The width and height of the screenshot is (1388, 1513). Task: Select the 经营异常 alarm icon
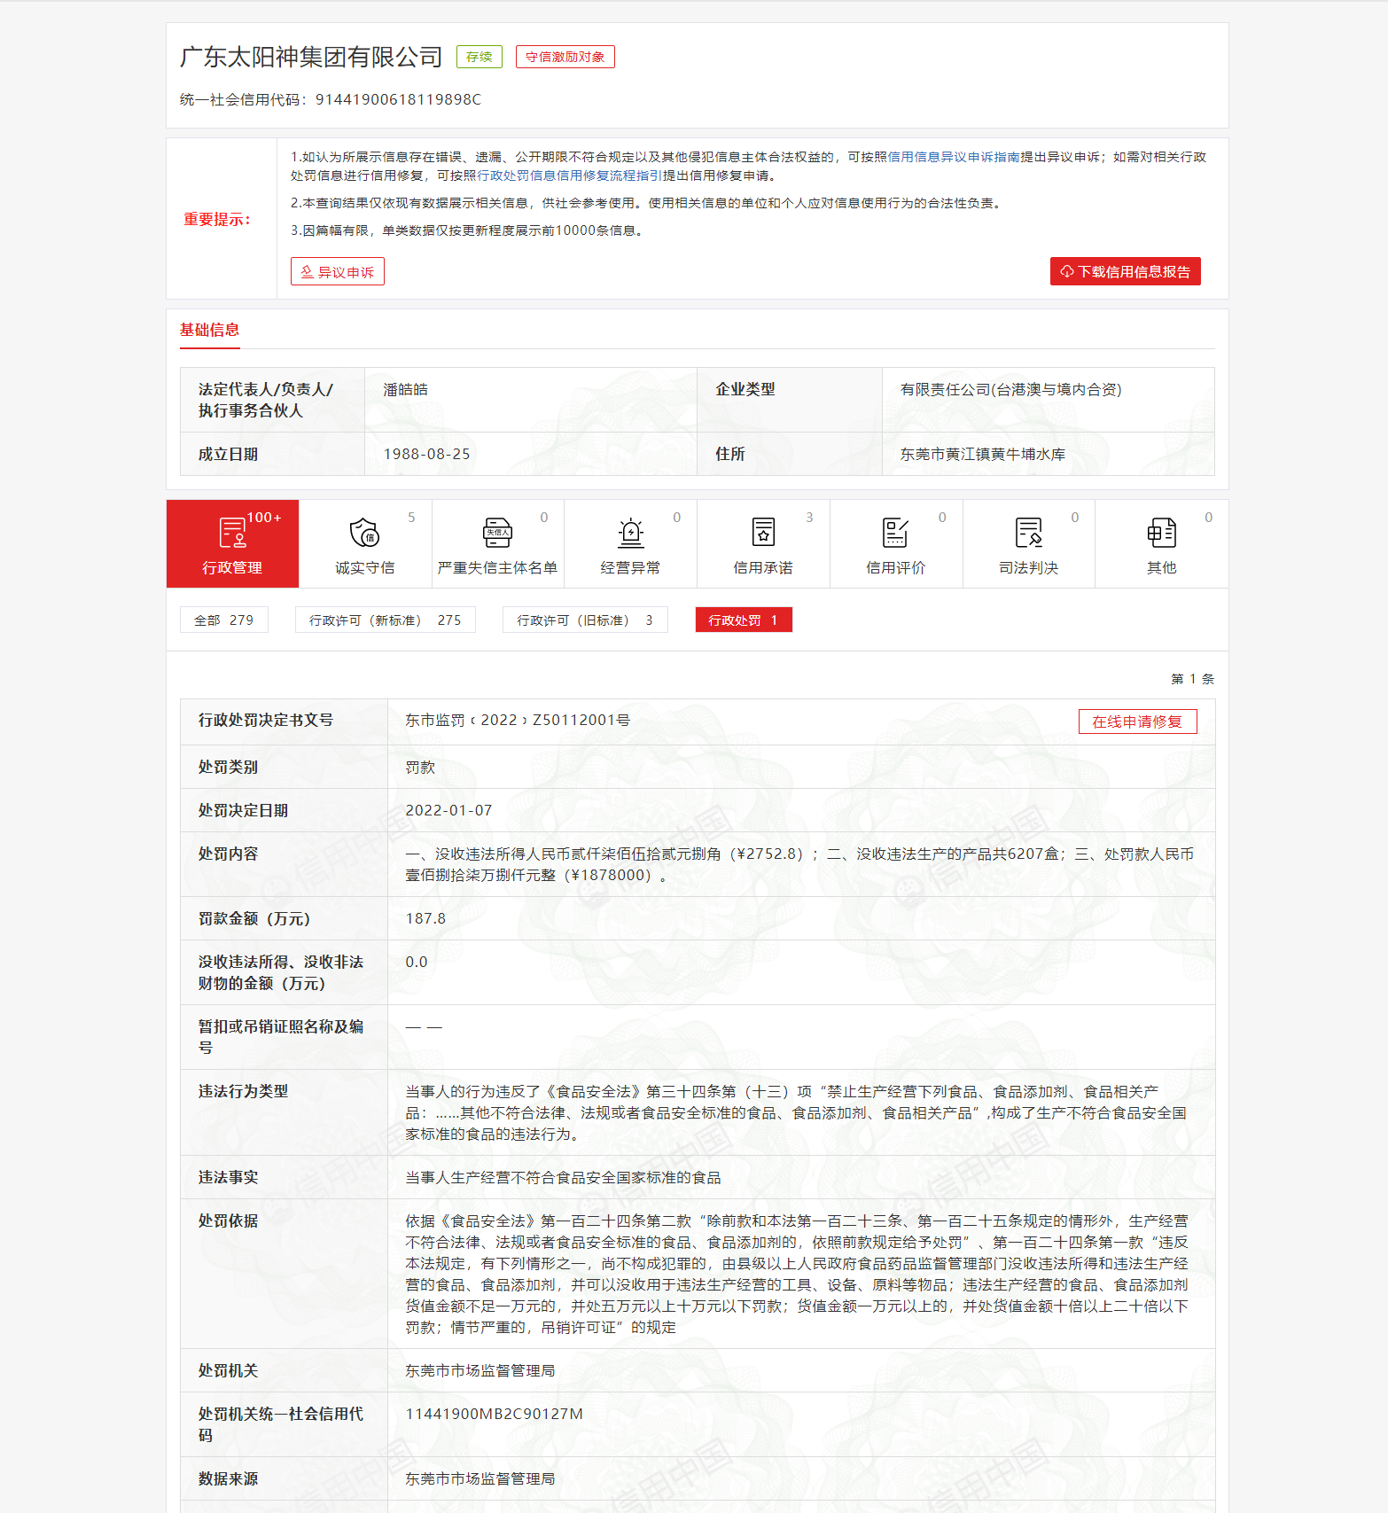click(x=630, y=533)
